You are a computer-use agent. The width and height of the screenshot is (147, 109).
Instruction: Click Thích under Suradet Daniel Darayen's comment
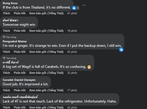click(6, 90)
